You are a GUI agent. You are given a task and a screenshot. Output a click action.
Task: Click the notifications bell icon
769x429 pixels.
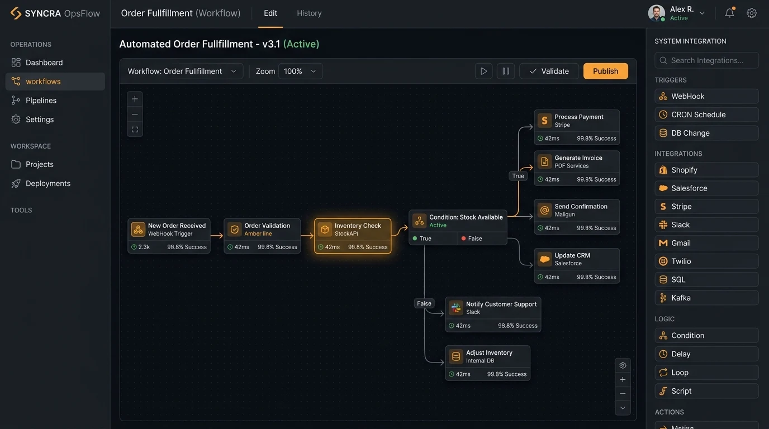pos(729,13)
